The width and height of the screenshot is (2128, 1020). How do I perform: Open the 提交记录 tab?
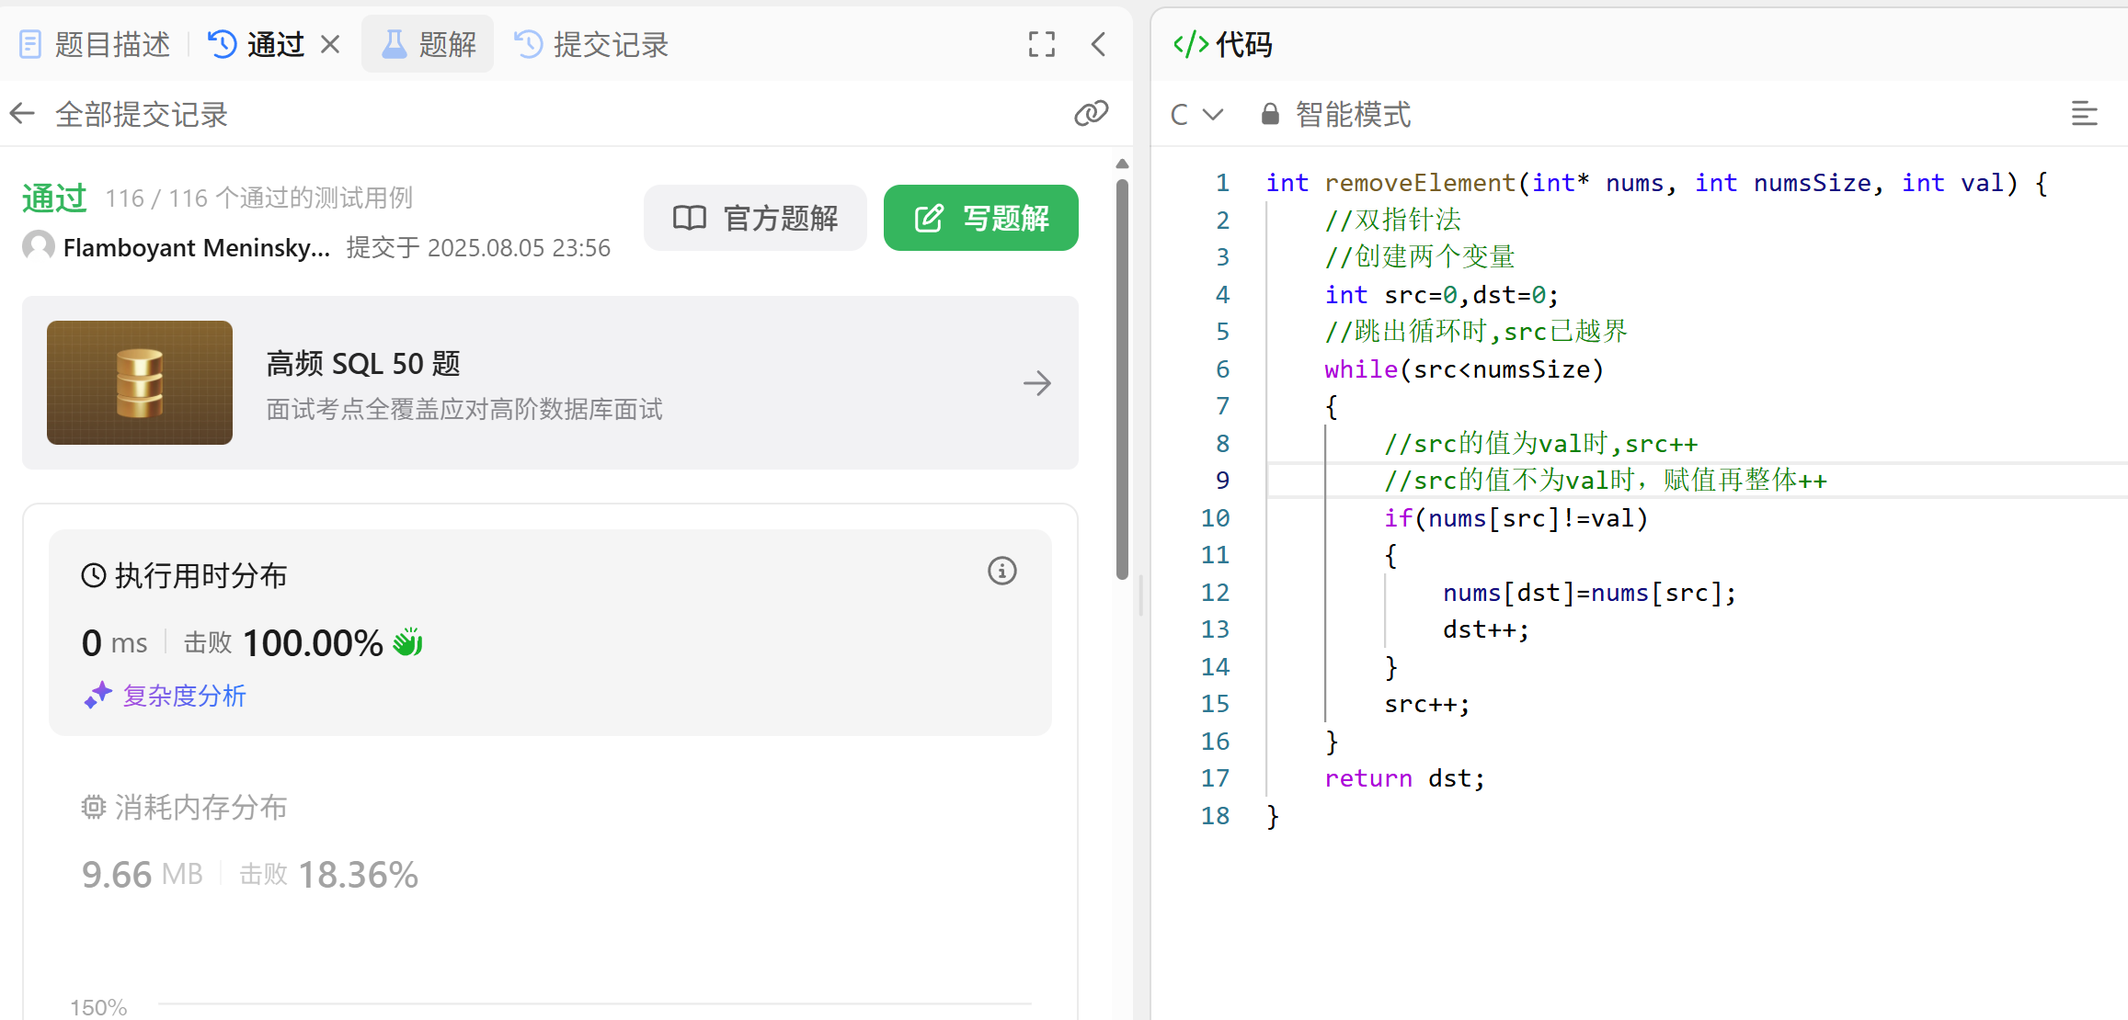pyautogui.click(x=591, y=44)
